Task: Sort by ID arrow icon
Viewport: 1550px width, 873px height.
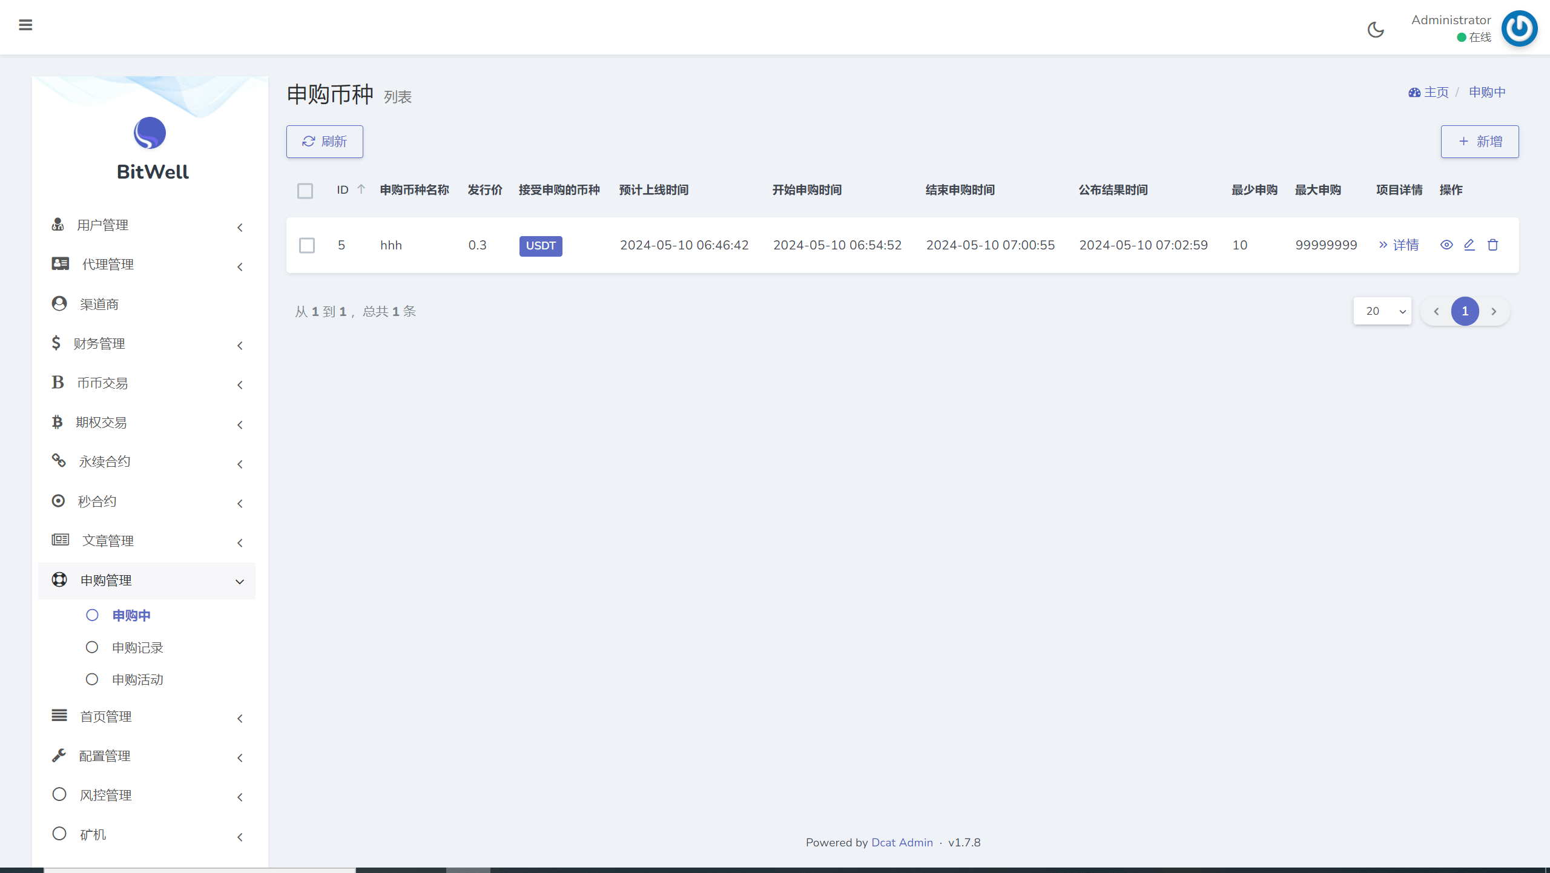Action: click(x=361, y=189)
